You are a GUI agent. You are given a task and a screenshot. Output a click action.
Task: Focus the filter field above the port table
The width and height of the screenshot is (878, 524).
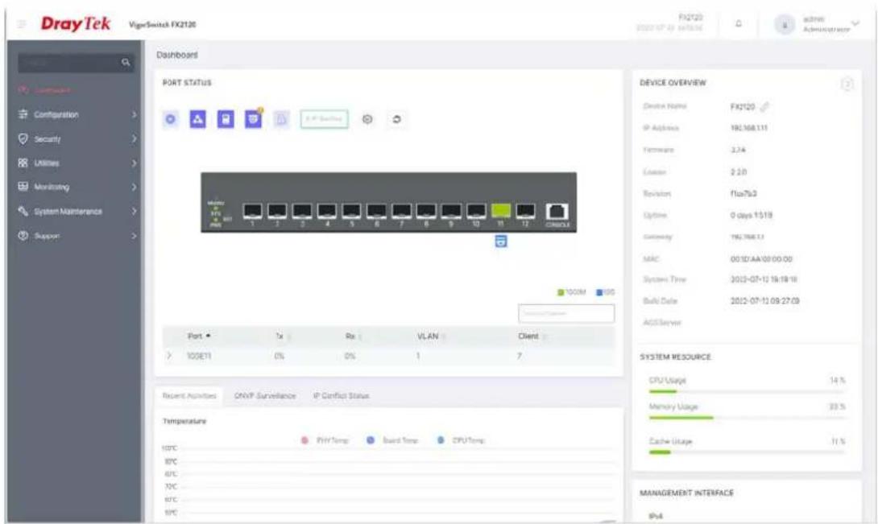pos(566,313)
